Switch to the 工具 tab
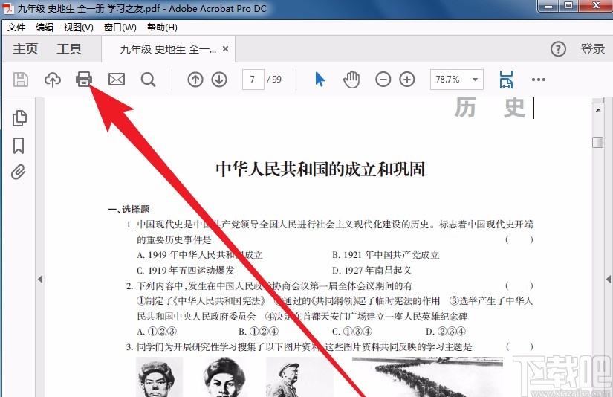This screenshot has width=613, height=397. pyautogui.click(x=69, y=49)
